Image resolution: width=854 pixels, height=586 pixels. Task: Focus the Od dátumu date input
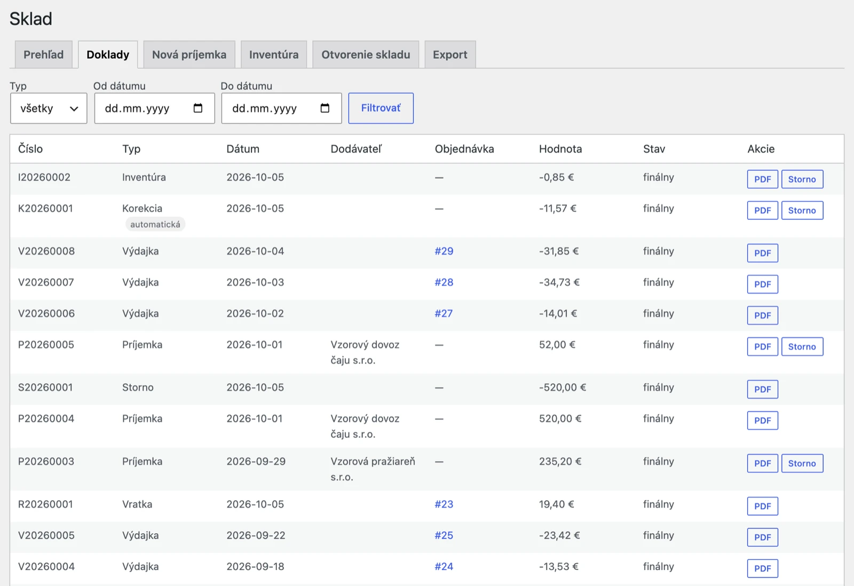pyautogui.click(x=155, y=108)
